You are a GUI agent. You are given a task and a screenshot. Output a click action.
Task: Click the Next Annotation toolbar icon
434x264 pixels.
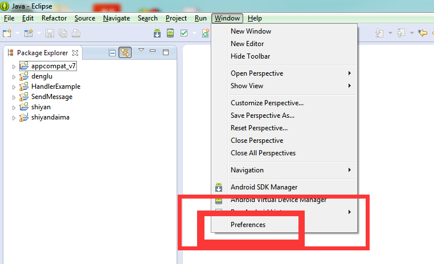pyautogui.click(x=379, y=33)
